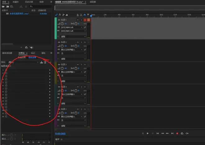Image resolution: width=205 pixels, height=145 pixels.
Task: Show the fx effects view in editor toolbar
Action: [60, 15]
